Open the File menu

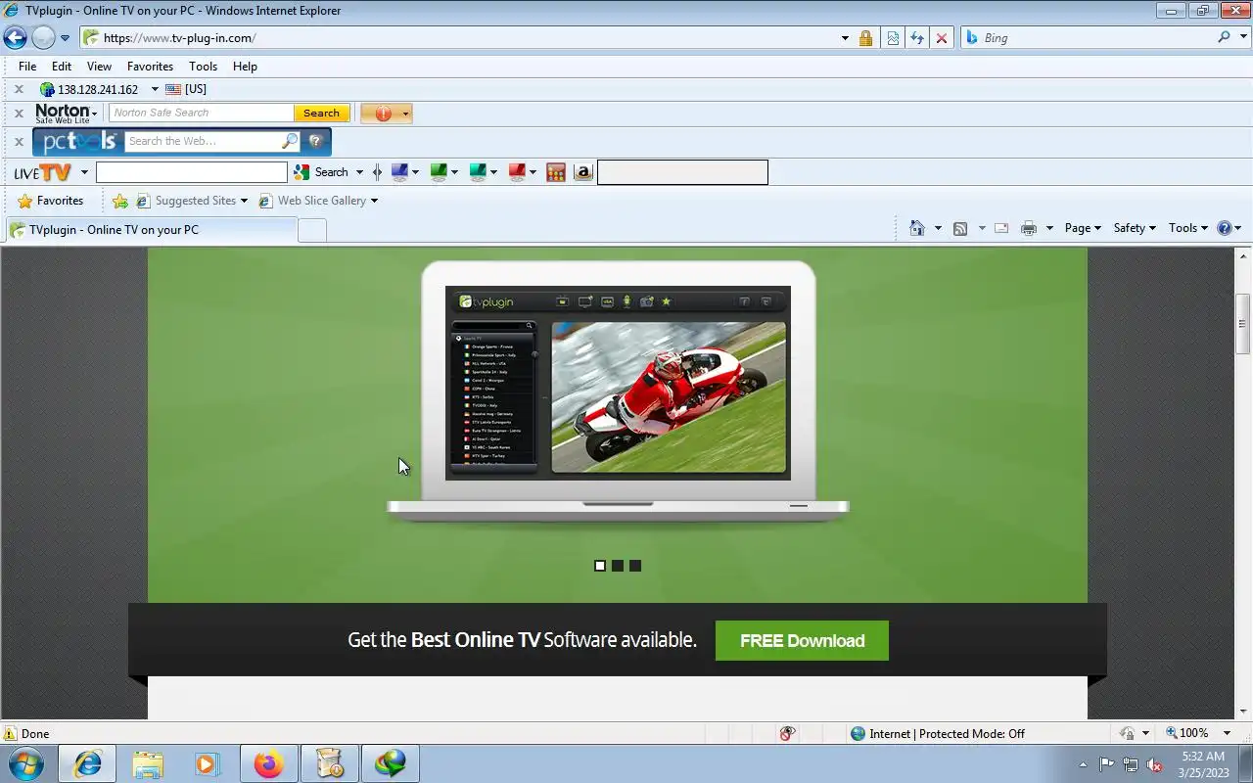pyautogui.click(x=27, y=67)
